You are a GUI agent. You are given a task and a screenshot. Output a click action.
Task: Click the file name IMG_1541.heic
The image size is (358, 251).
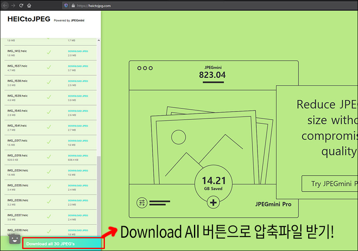point(17,125)
